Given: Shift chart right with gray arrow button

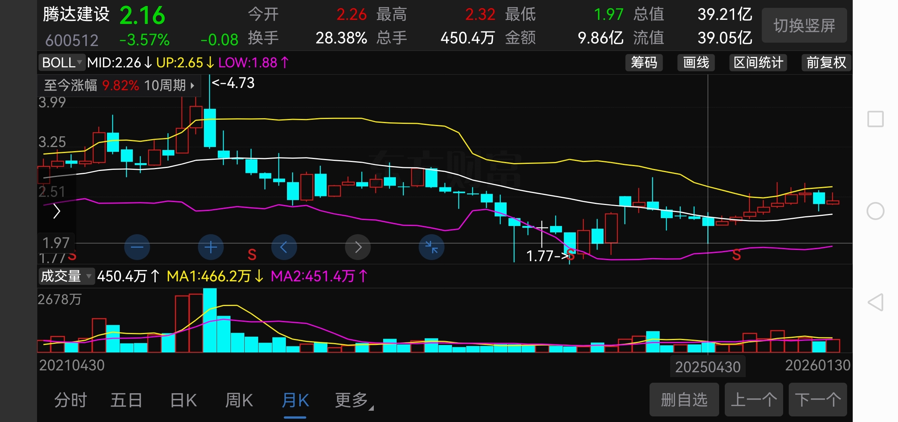Looking at the screenshot, I should pos(358,247).
